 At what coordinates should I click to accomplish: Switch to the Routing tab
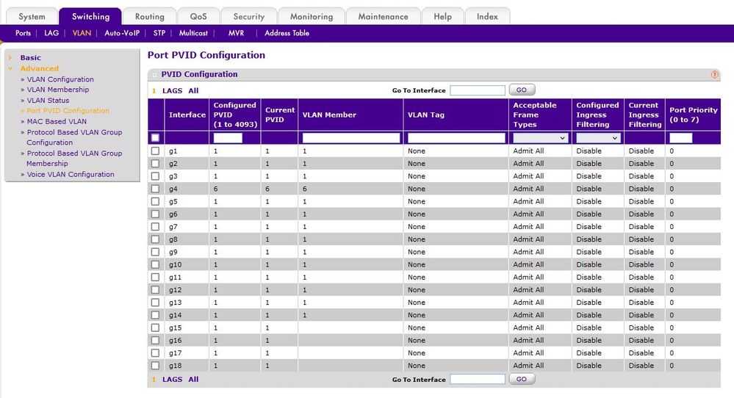coord(150,16)
